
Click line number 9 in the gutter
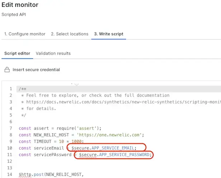click(11, 141)
